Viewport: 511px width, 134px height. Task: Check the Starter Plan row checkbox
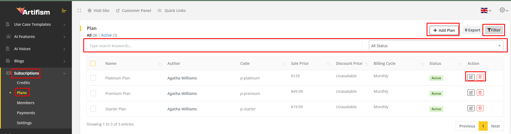click(93, 109)
